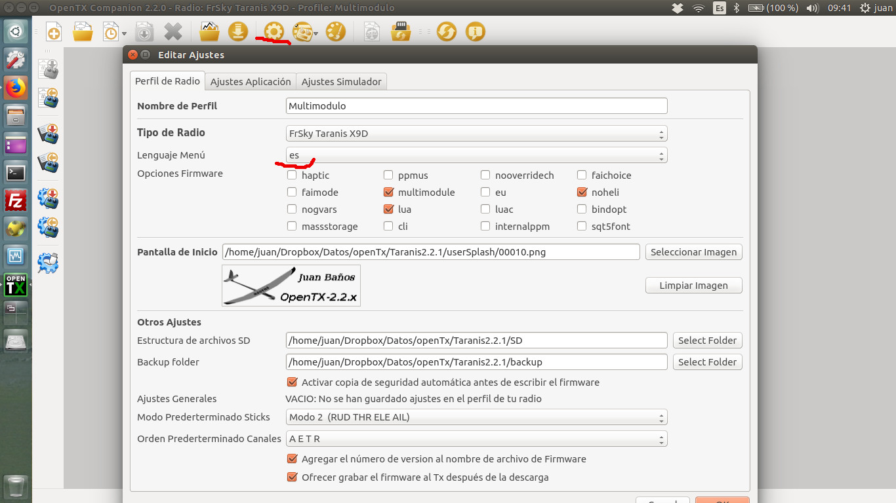Disable the noheli firmware option
Viewport: 896px width, 503px height.
(x=582, y=193)
